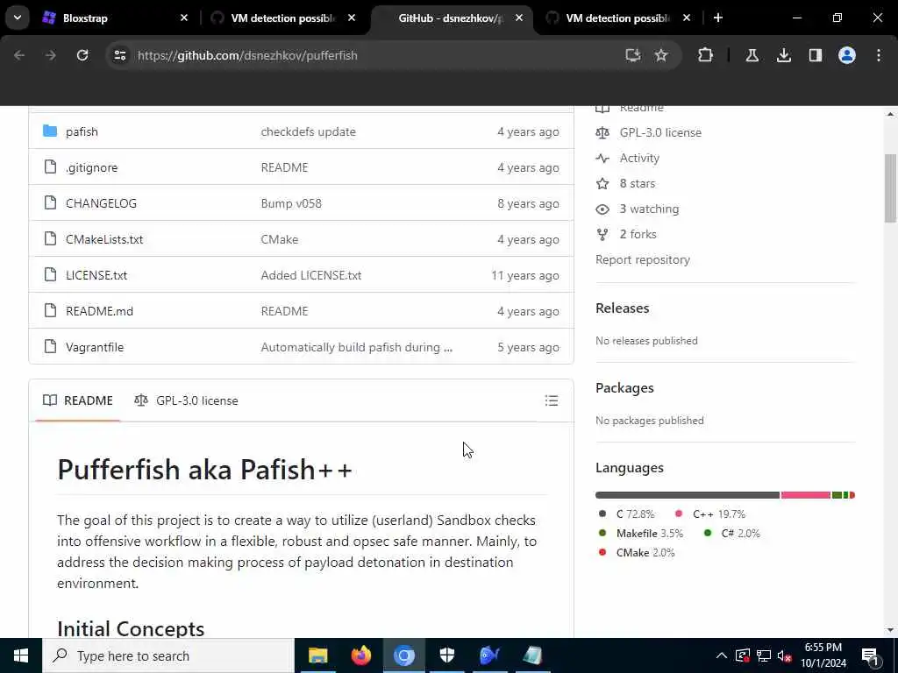Open the CHANGELOG file
Image resolution: width=898 pixels, height=673 pixels.
click(x=102, y=203)
